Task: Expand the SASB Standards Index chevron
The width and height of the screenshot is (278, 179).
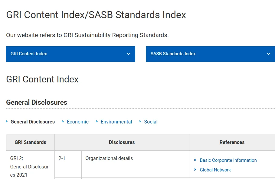Action: click(269, 54)
